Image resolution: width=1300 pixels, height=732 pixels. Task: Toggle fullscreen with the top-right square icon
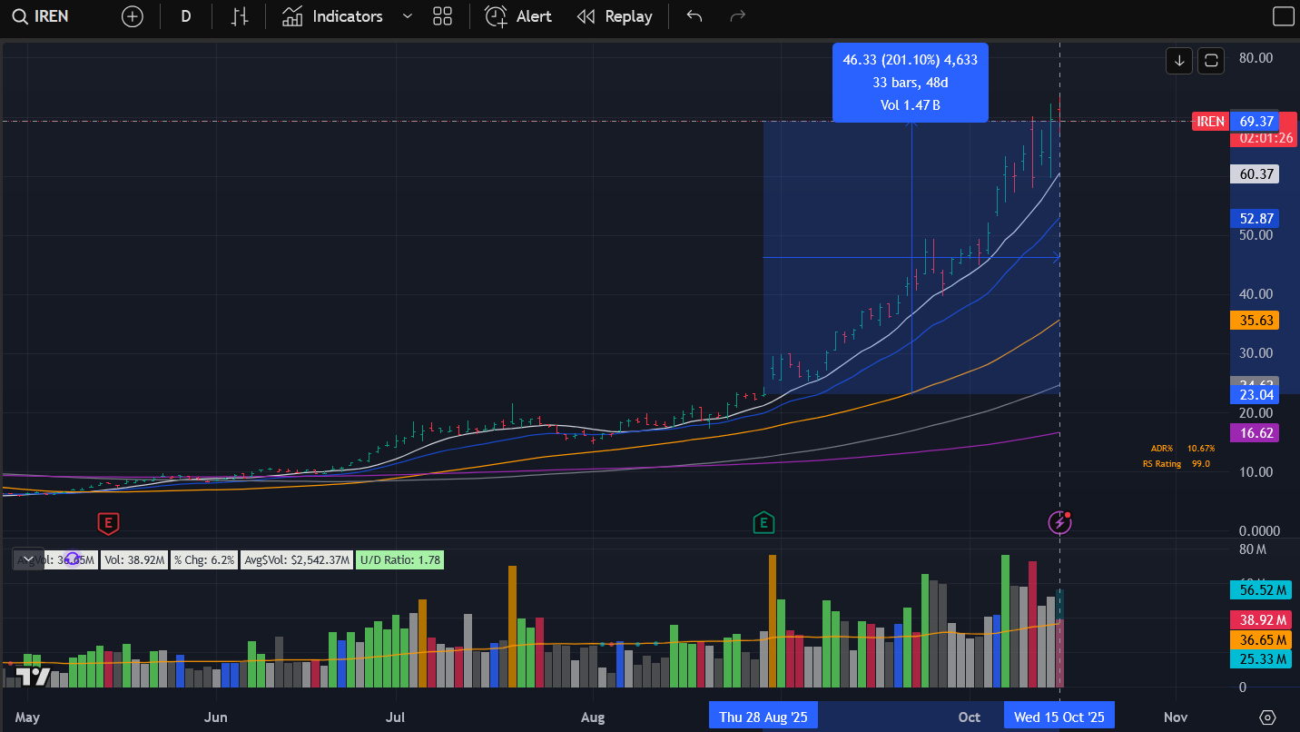coord(1283,16)
